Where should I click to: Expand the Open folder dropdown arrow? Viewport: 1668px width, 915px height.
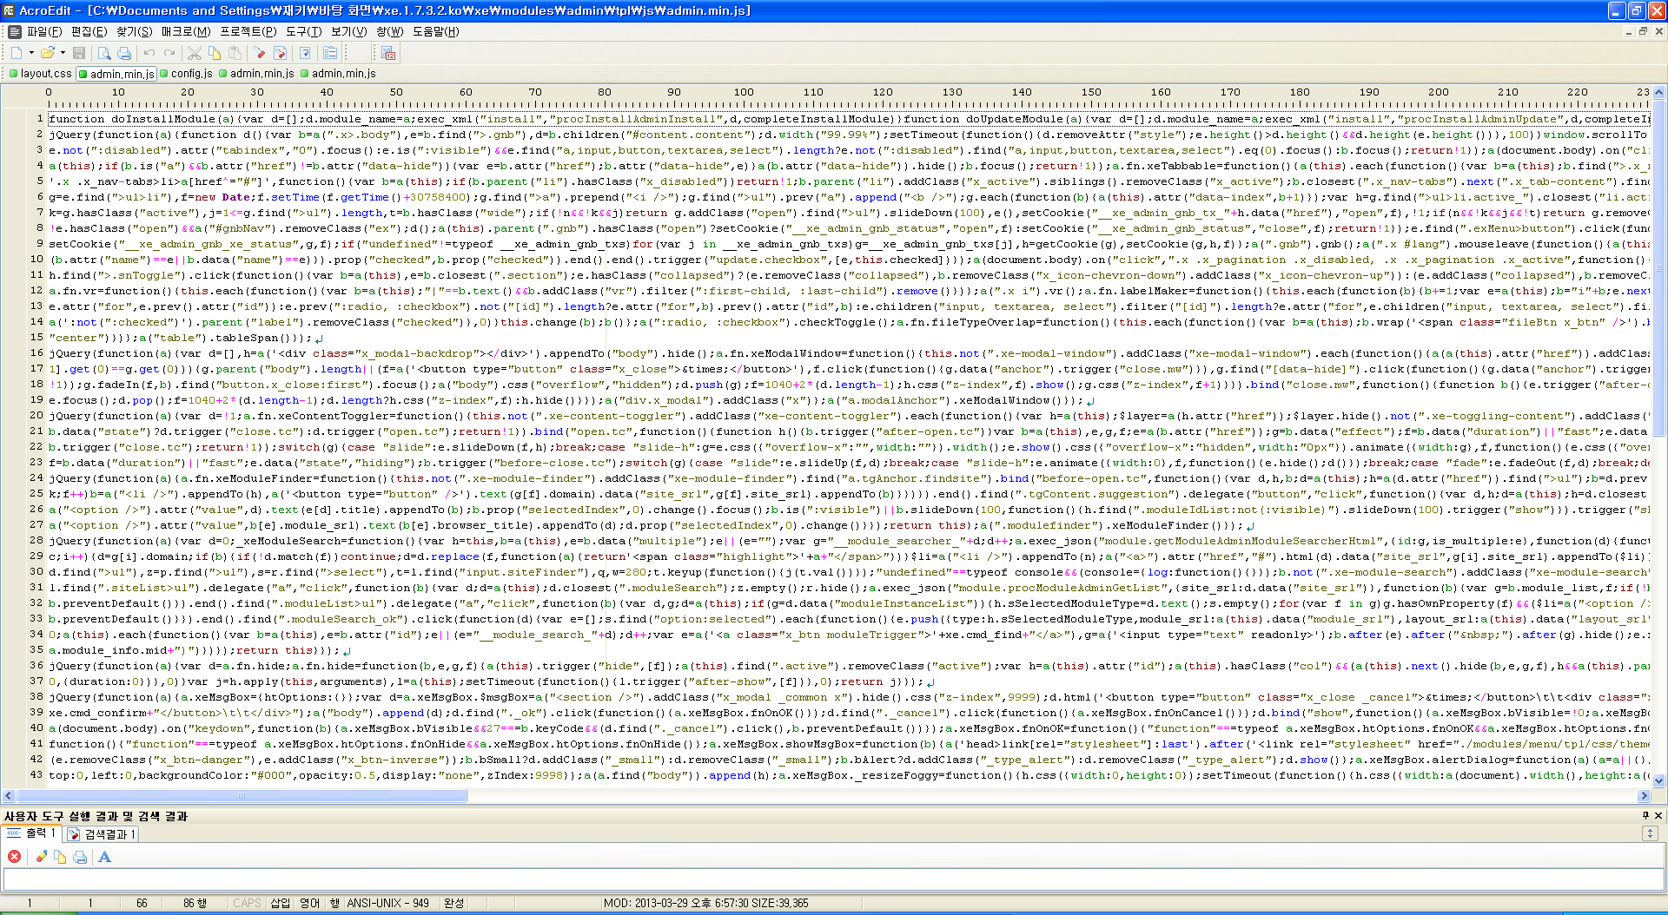(63, 54)
